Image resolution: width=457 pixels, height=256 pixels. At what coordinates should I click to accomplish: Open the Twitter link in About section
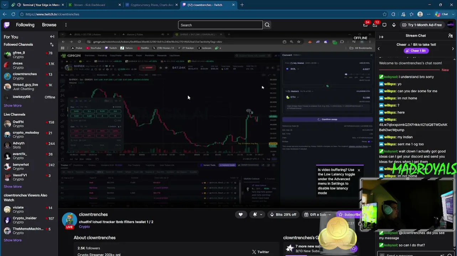(260, 252)
